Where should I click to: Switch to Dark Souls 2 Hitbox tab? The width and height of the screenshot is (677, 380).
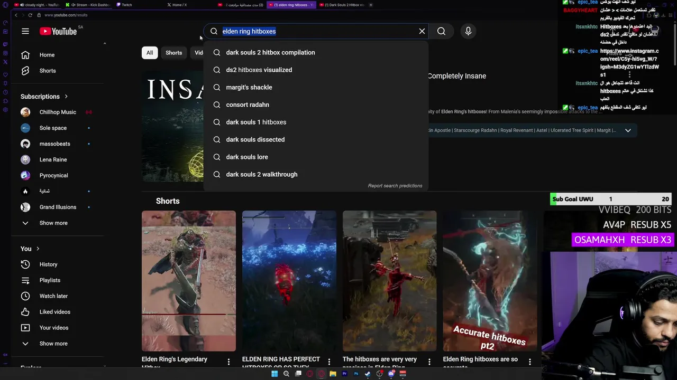point(342,5)
